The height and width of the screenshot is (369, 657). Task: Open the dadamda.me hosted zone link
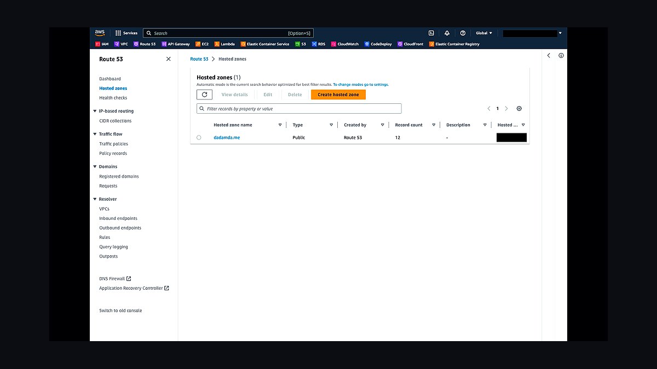point(227,138)
